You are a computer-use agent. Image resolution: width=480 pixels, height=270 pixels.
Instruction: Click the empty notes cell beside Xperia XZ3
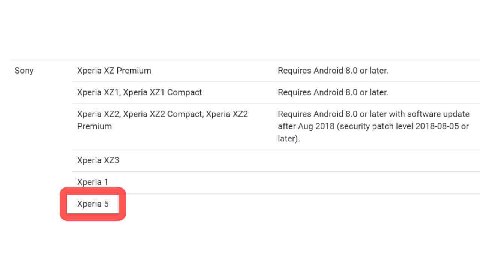[x=375, y=160]
